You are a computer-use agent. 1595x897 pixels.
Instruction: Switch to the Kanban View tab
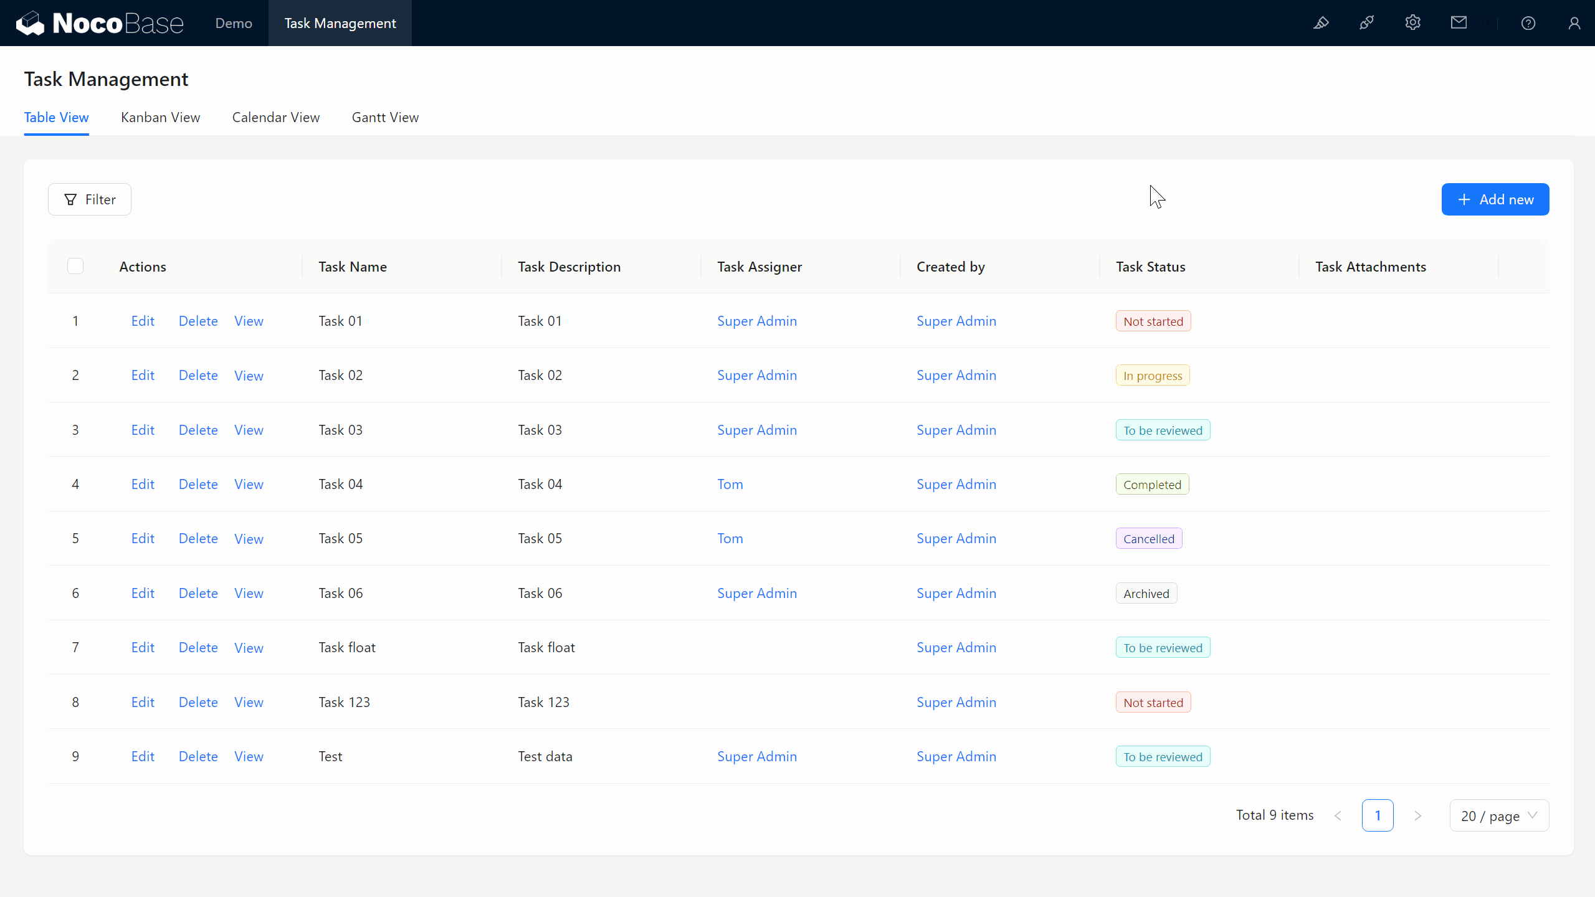tap(160, 118)
